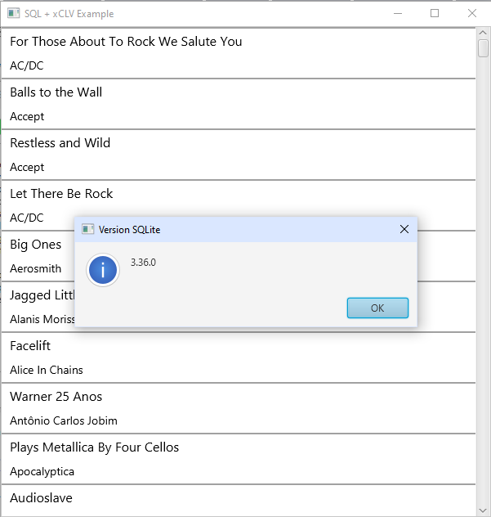Image resolution: width=491 pixels, height=517 pixels.
Task: Click the vertical scrollbar thumb
Action: pos(483,47)
